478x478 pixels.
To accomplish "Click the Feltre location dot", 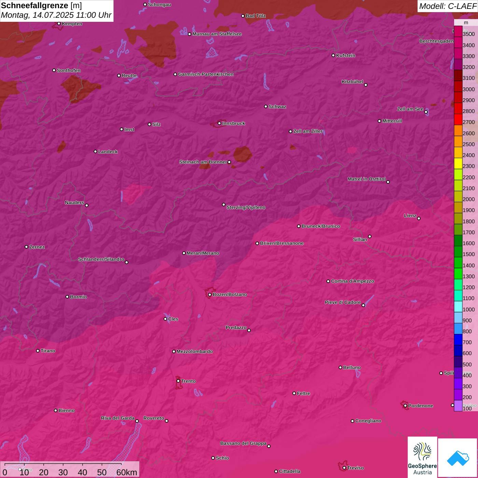I will coord(294,393).
